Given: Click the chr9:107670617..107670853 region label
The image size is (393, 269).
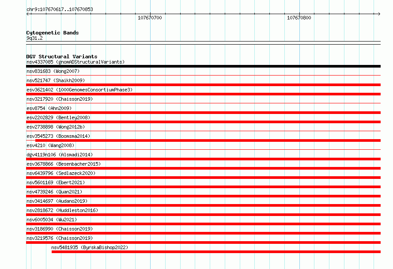Looking at the screenshot, I should coord(60,9).
